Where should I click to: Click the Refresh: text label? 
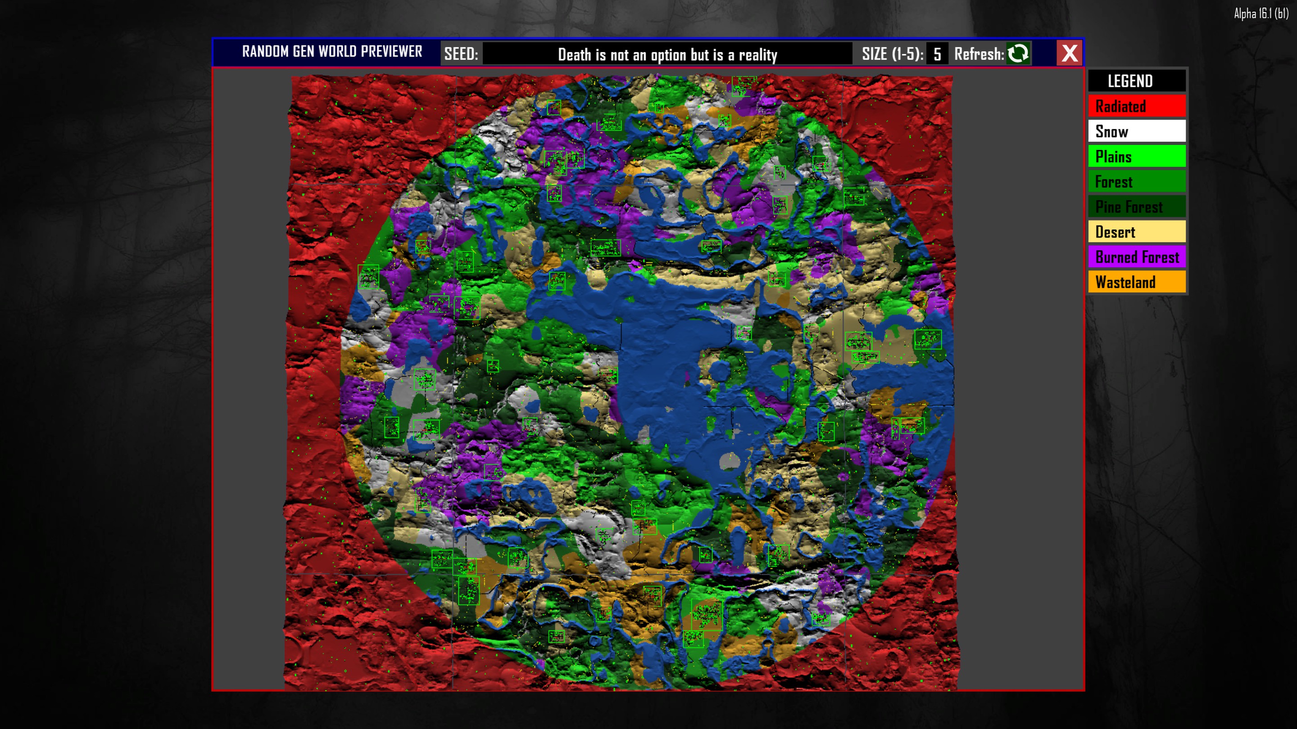point(979,54)
